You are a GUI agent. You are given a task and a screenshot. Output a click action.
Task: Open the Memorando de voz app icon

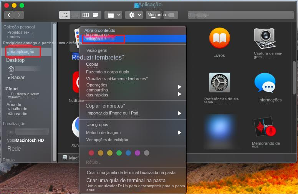click(265, 127)
